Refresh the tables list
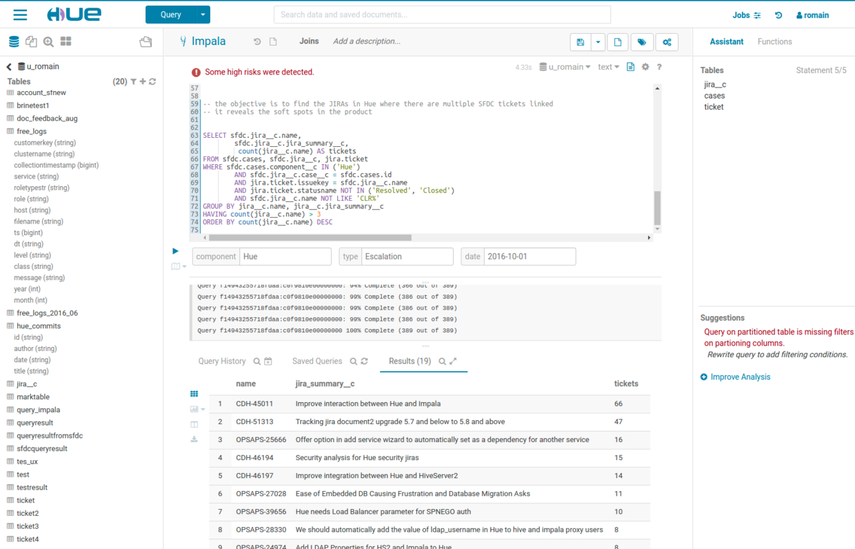This screenshot has width=855, height=549. point(152,81)
